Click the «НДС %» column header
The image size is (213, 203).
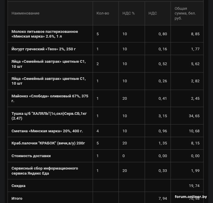pyautogui.click(x=128, y=13)
